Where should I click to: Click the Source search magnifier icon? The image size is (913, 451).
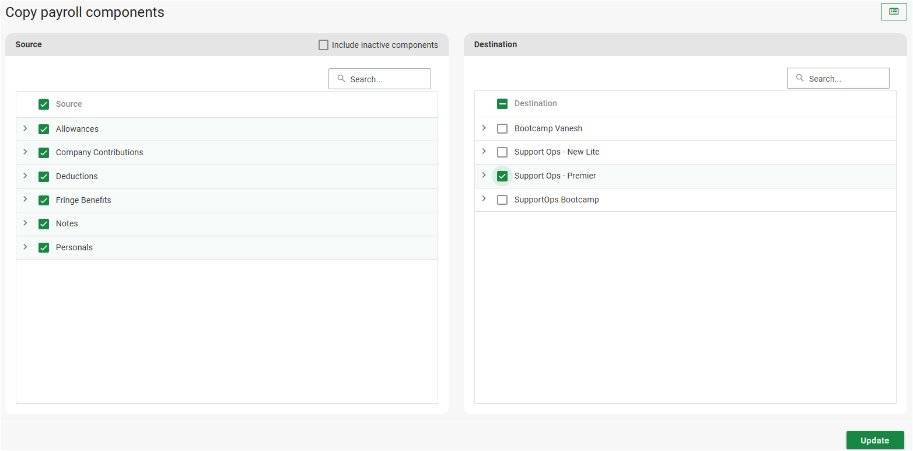click(341, 79)
